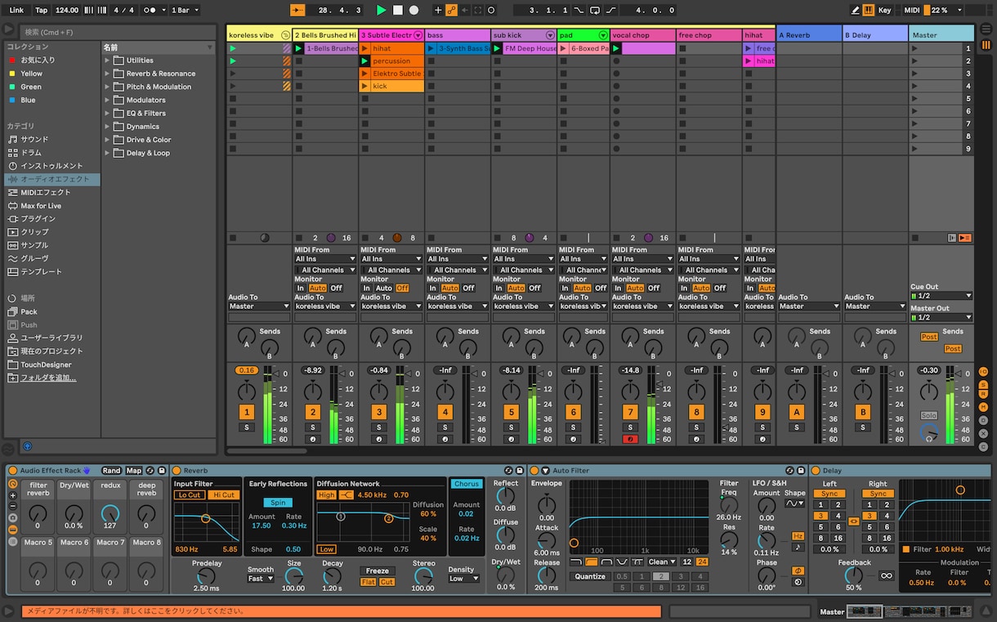Arm the Arrangement Record button
This screenshot has height=622, width=997.
click(414, 10)
